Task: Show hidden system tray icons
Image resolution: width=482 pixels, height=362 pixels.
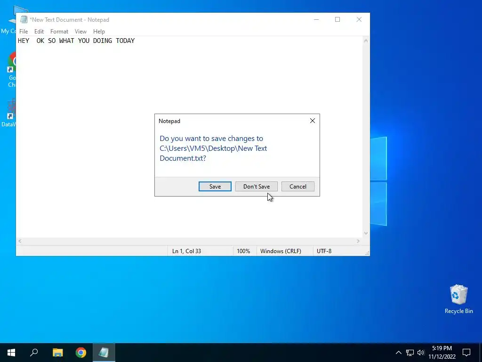Action: point(398,353)
